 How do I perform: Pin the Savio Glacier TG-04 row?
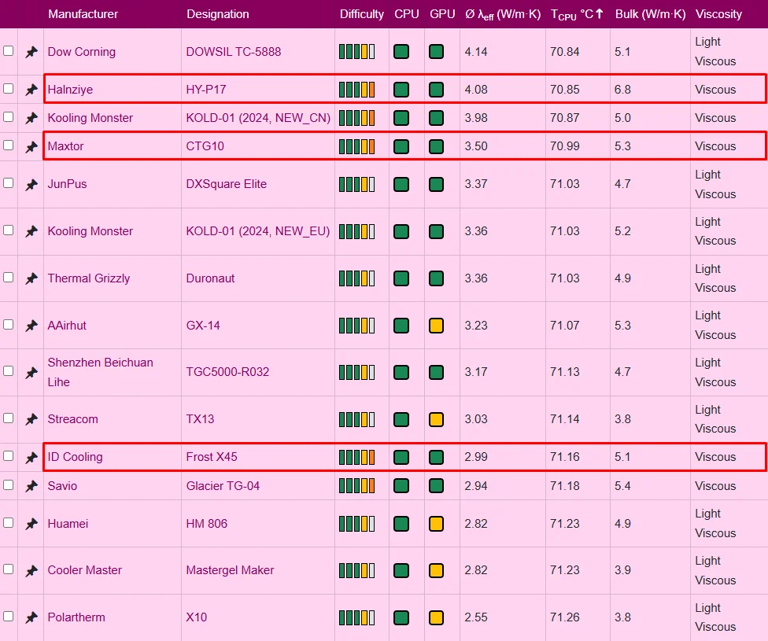[31, 486]
